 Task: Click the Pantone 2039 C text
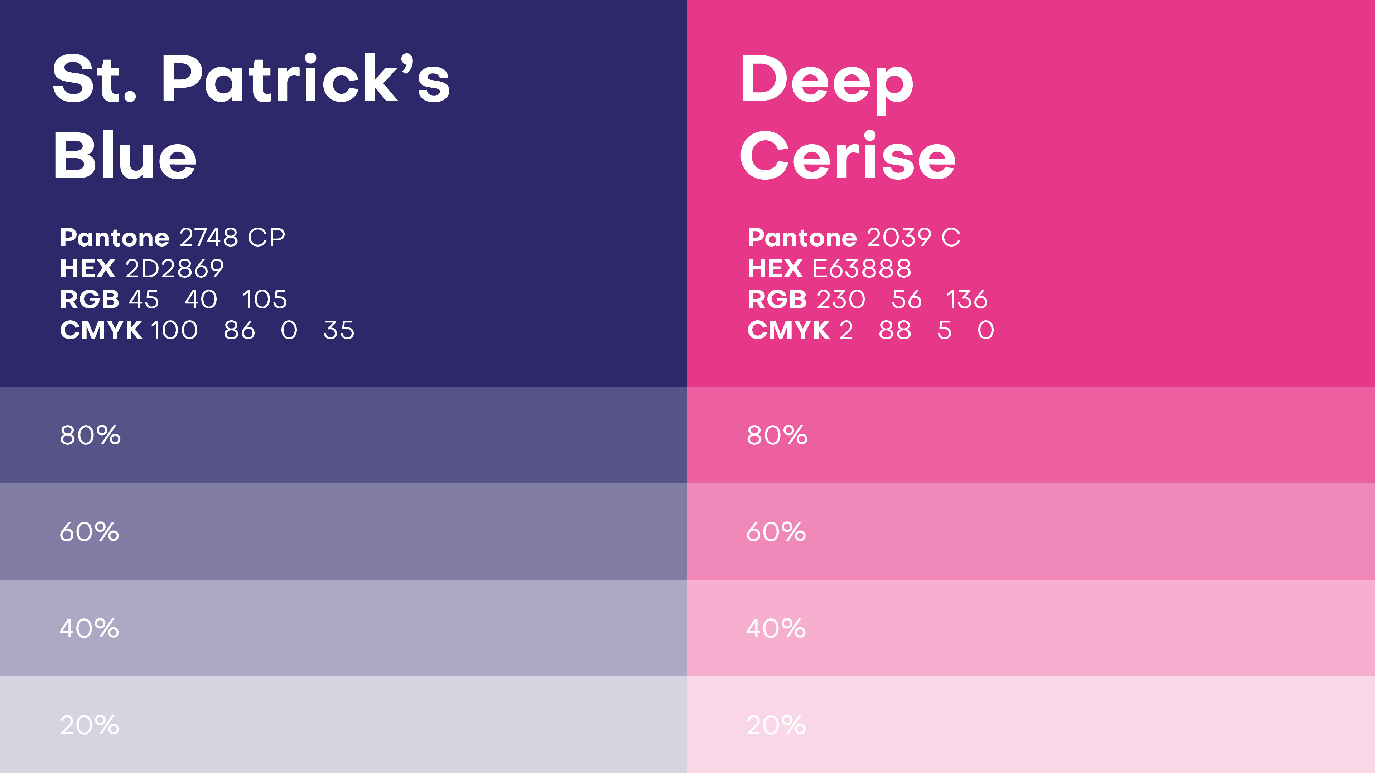pyautogui.click(x=854, y=237)
